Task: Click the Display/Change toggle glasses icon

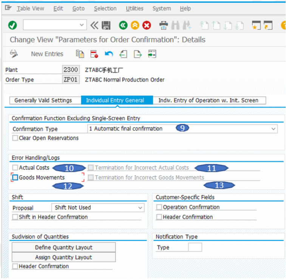Action: click(x=14, y=54)
